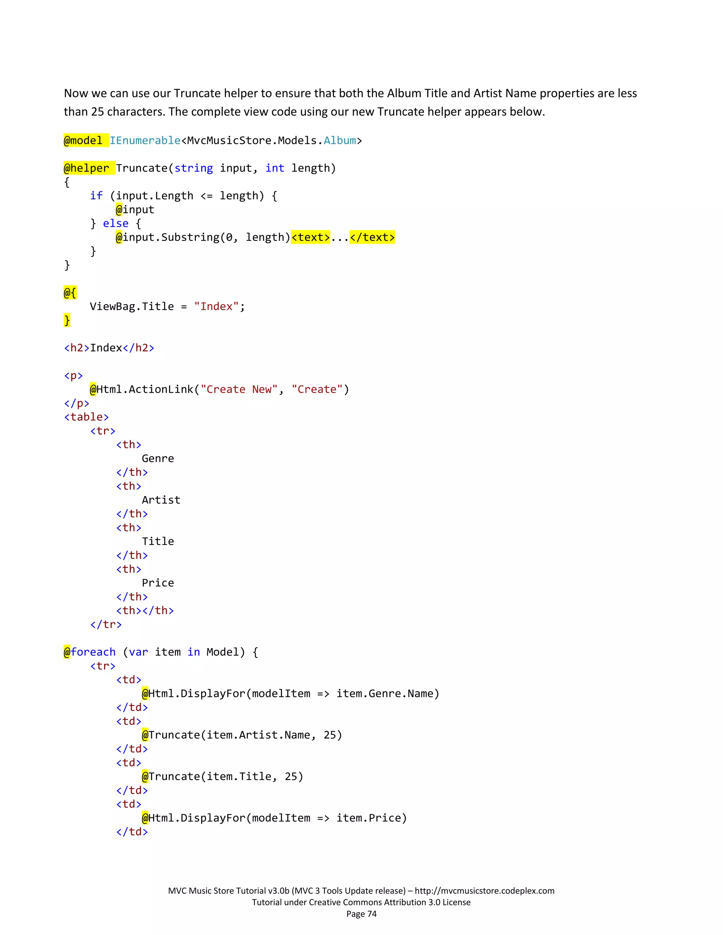Click the mvcmusicstore.codeplex.com URL in footer
The height and width of the screenshot is (935, 723).
(484, 891)
